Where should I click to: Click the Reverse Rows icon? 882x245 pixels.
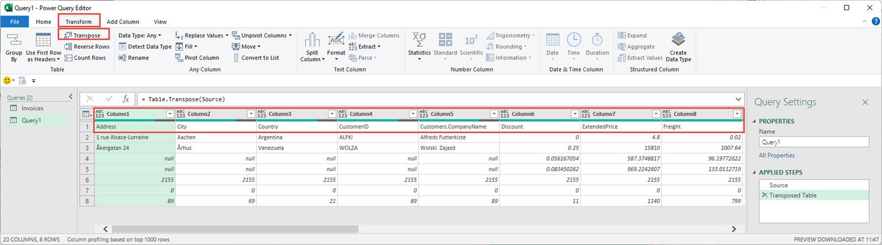click(x=68, y=47)
